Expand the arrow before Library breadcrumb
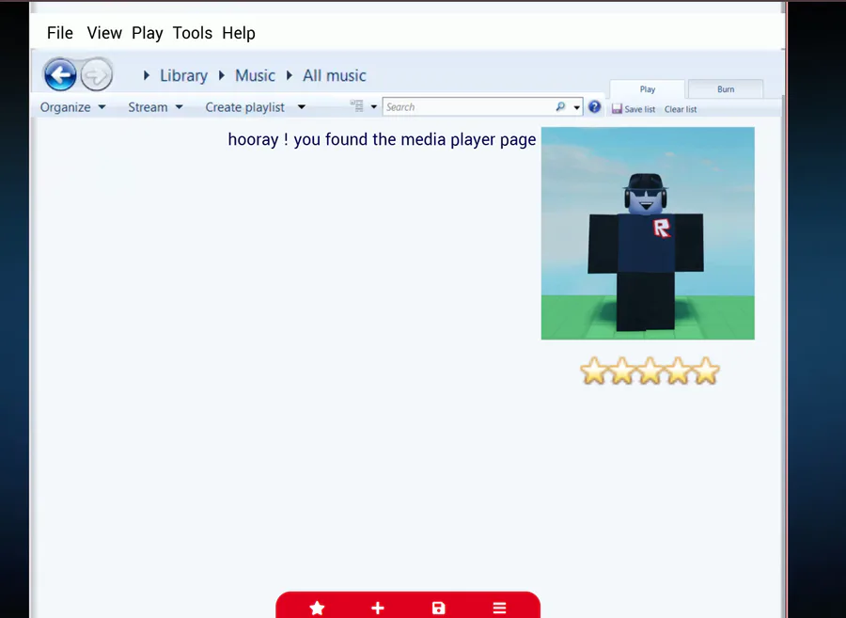The image size is (846, 618). 147,75
